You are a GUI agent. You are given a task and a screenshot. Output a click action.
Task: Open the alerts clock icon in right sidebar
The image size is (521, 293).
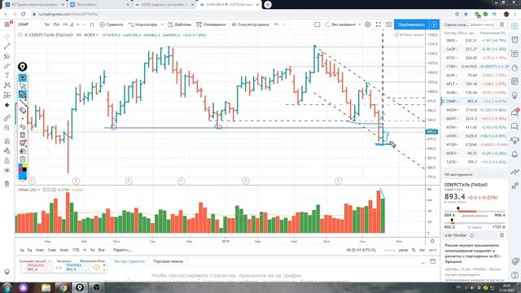click(514, 40)
